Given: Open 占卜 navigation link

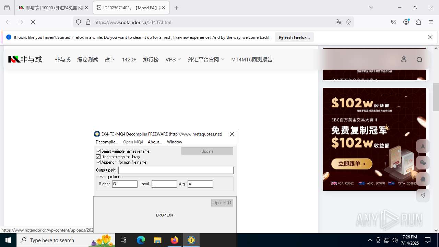Looking at the screenshot, I should (110, 59).
